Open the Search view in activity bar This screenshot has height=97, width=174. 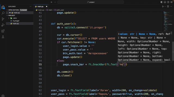coord(3,13)
